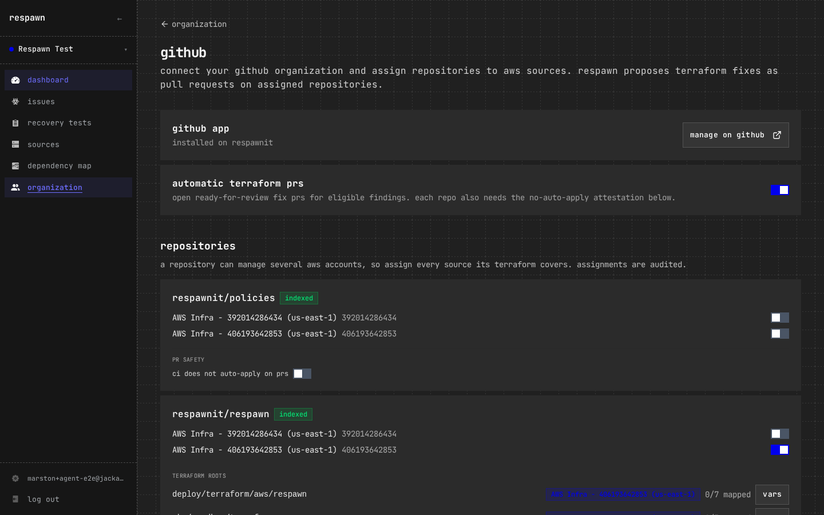Viewport: 824px width, 515px height.
Task: Disable automatic terraform prs toggle
Action: (x=780, y=190)
